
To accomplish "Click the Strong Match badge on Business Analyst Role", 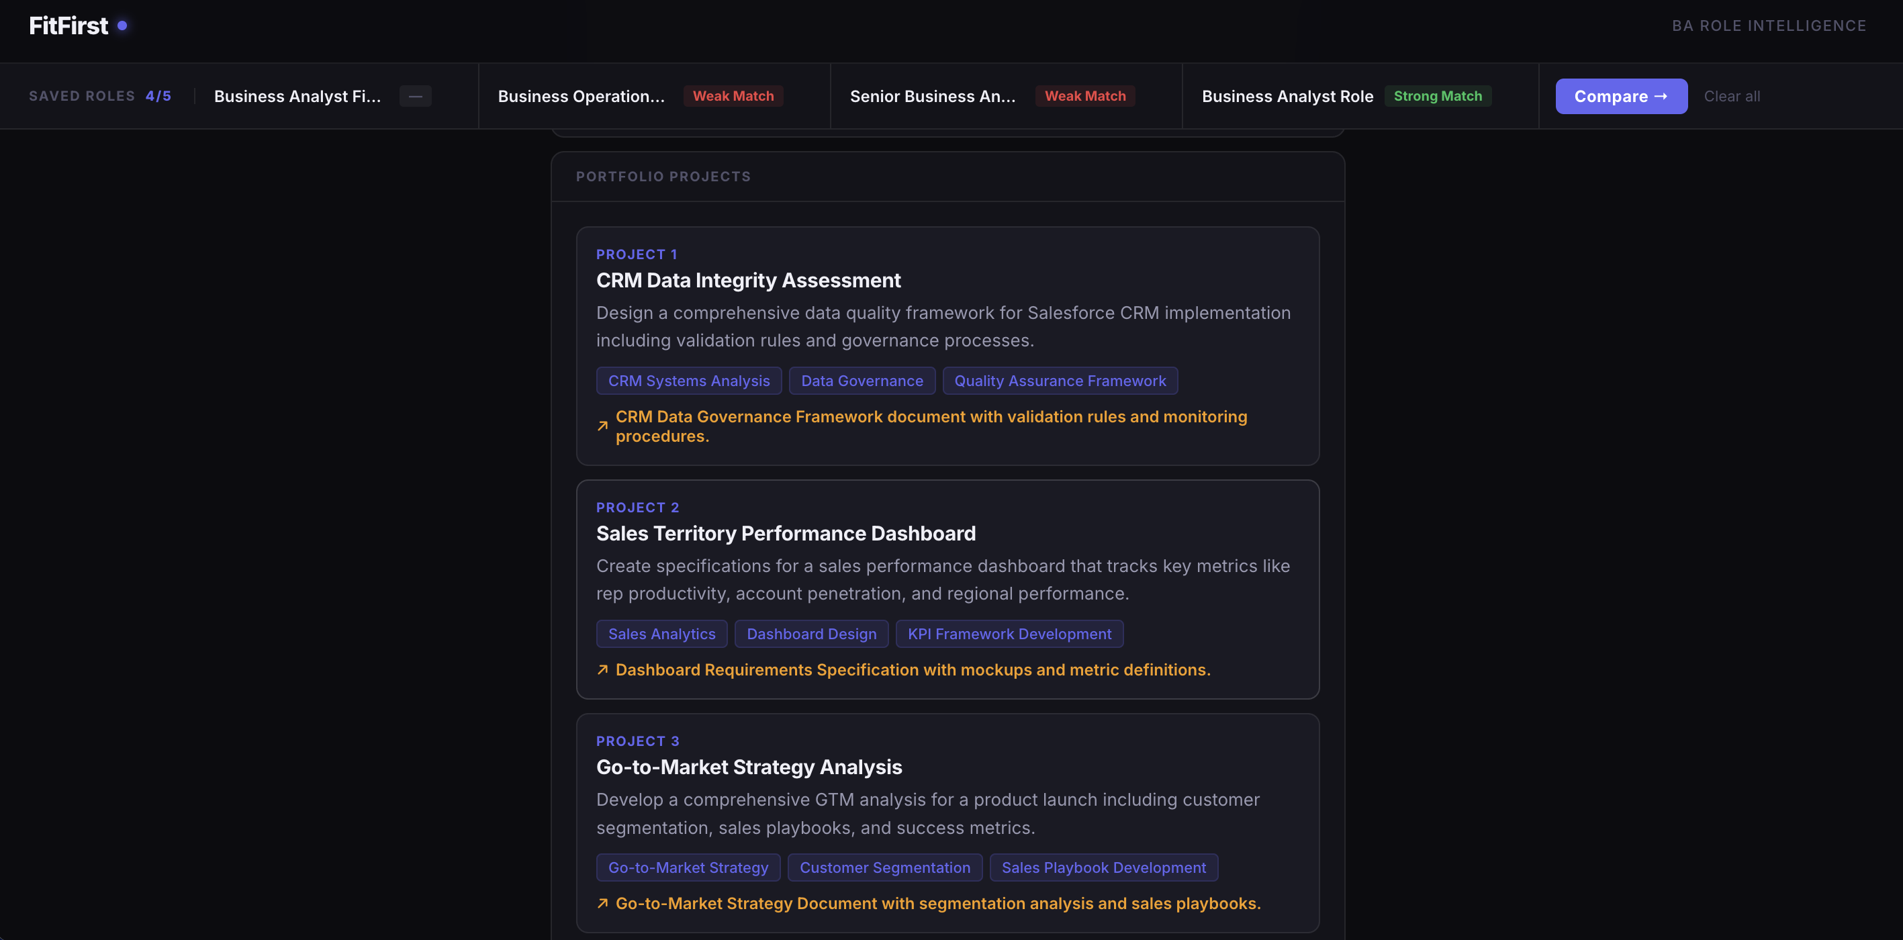I will 1438,96.
